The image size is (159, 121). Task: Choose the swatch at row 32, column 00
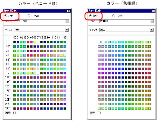(15, 51)
